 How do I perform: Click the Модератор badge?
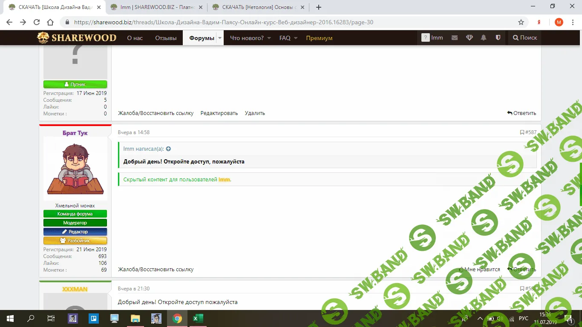coord(75,223)
